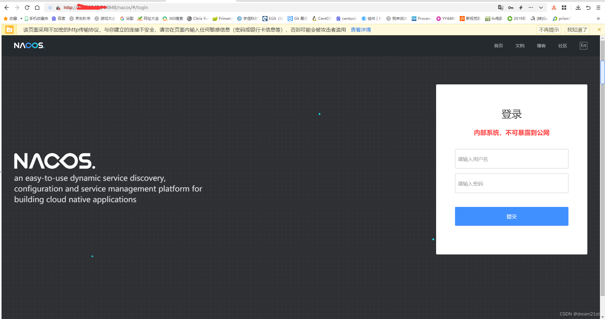
Task: Expand the favorites dropdown arrow
Action: (x=21, y=19)
